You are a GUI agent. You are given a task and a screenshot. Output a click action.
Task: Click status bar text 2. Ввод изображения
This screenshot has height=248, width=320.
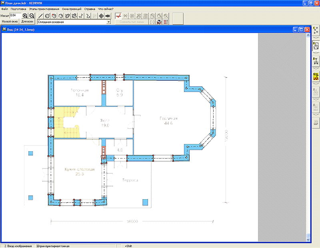click(x=18, y=246)
